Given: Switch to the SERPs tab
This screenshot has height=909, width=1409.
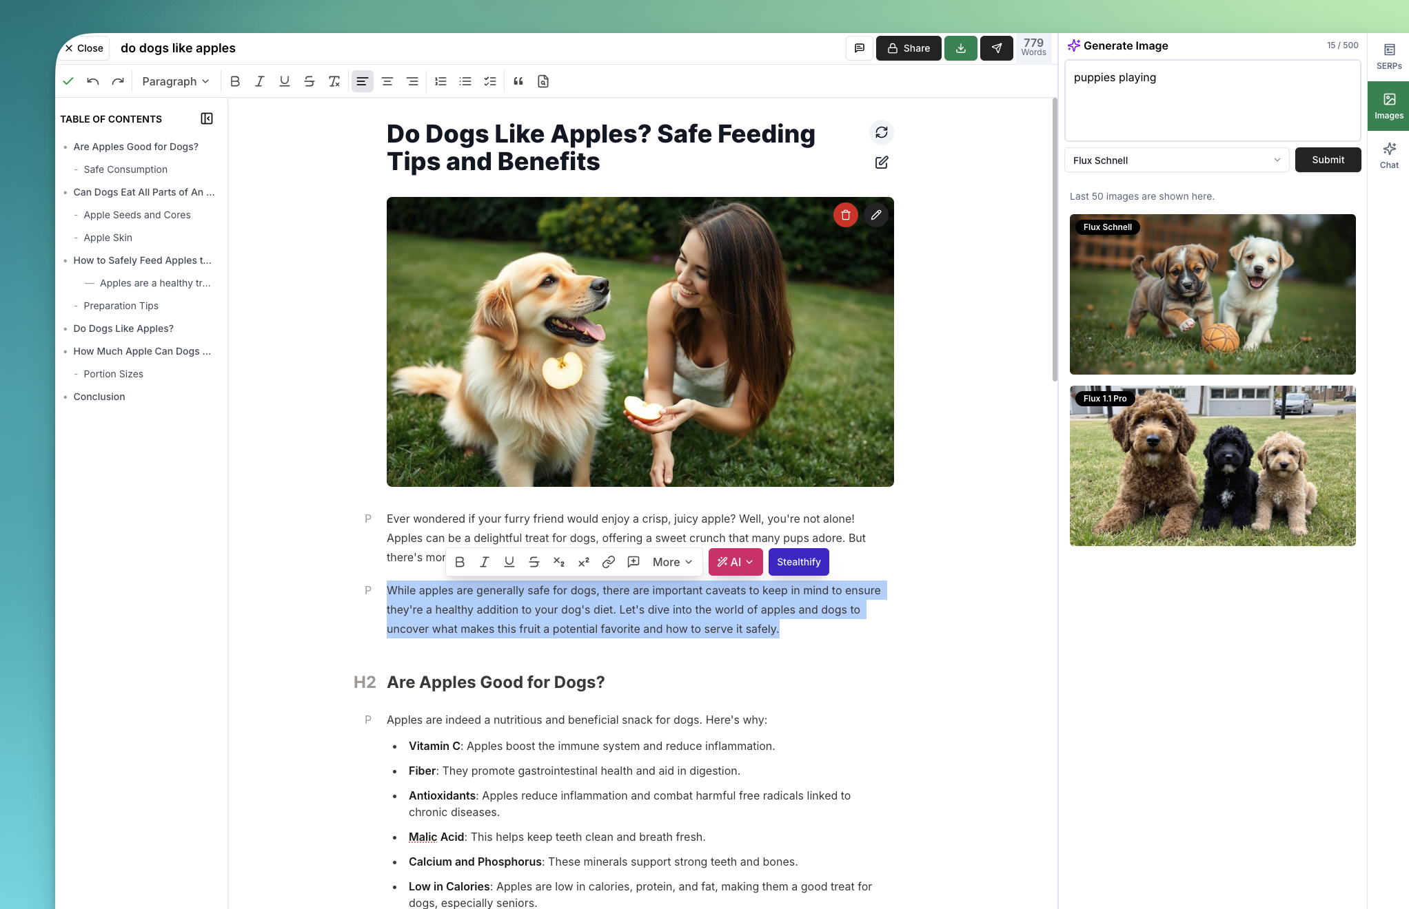Looking at the screenshot, I should click(1388, 56).
